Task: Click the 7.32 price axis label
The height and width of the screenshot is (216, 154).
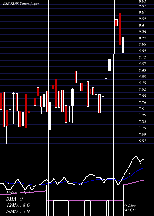Action: [142, 122]
